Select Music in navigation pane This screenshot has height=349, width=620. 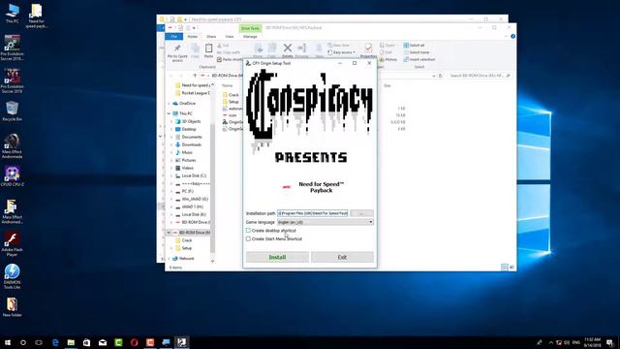pyautogui.click(x=184, y=152)
